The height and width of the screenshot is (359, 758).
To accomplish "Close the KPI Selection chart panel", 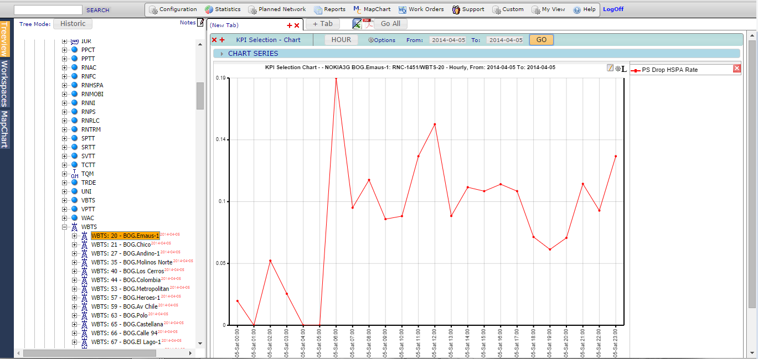I will pyautogui.click(x=214, y=40).
